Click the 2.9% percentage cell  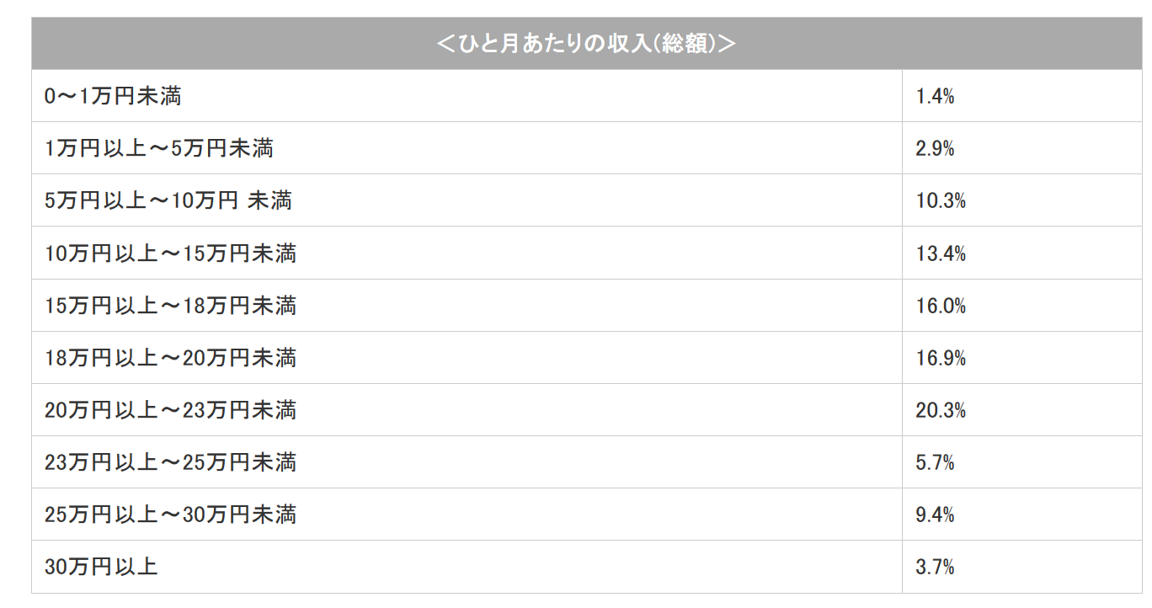coord(935,148)
